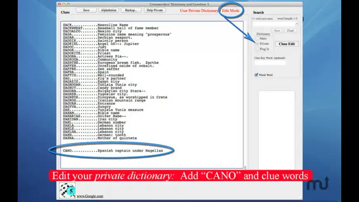Click the green window zoom button
The image size is (359, 202).
point(68,4)
